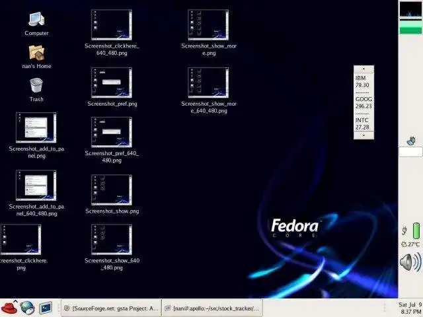Select Screenshot_pref.png file thumbnail

click(112, 83)
